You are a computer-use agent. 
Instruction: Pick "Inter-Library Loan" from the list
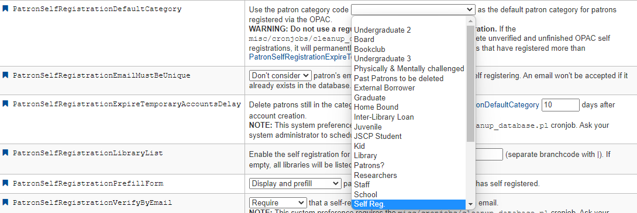[x=409, y=117]
